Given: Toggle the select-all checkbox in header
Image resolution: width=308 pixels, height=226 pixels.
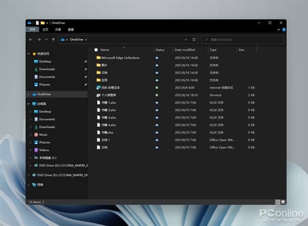Looking at the screenshot, I should click(x=96, y=50).
